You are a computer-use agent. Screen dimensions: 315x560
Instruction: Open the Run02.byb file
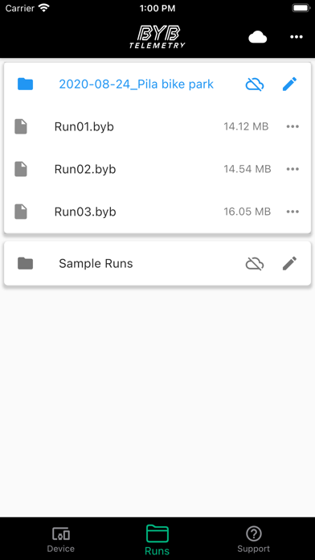click(85, 169)
